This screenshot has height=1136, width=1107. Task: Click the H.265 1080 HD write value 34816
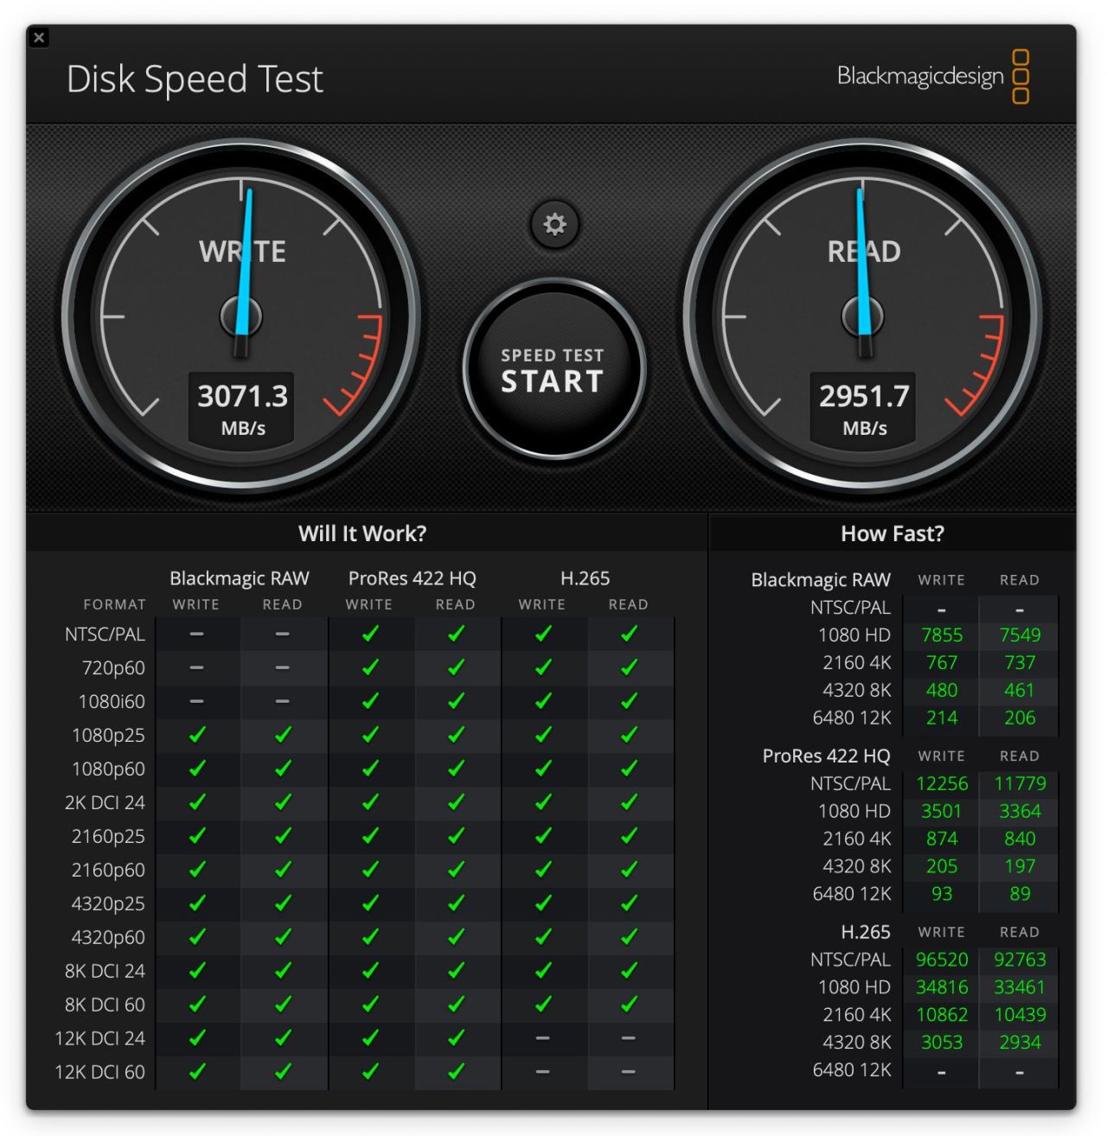tap(942, 988)
